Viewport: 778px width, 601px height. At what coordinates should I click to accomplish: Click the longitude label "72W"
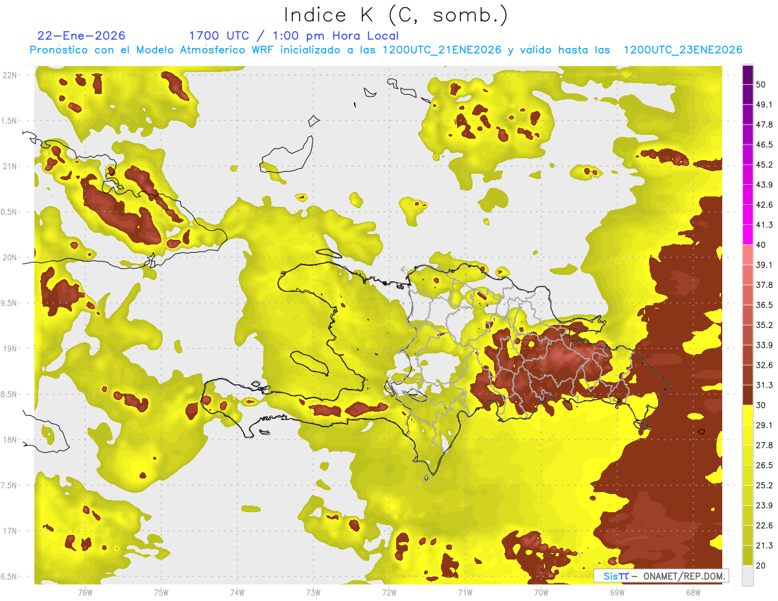[389, 592]
